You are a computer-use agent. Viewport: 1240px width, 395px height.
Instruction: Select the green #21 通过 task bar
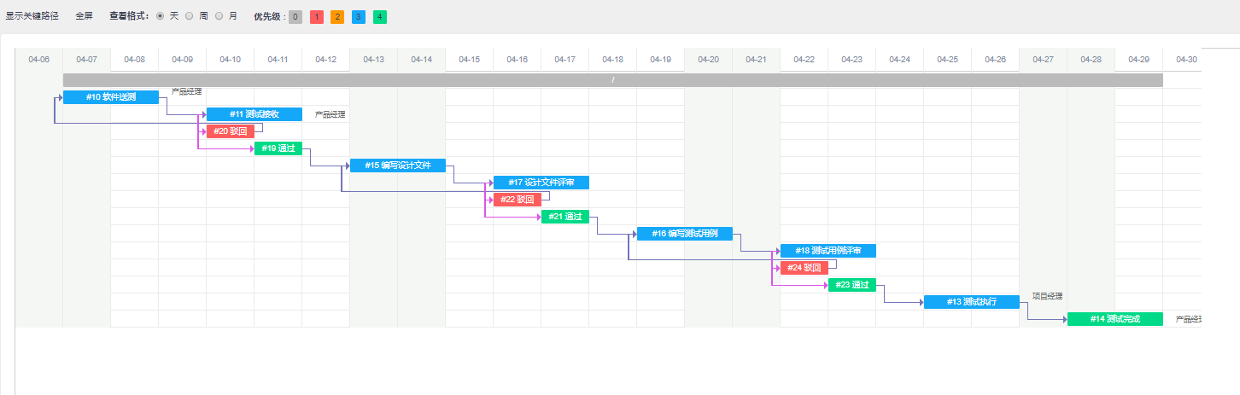[x=565, y=217]
